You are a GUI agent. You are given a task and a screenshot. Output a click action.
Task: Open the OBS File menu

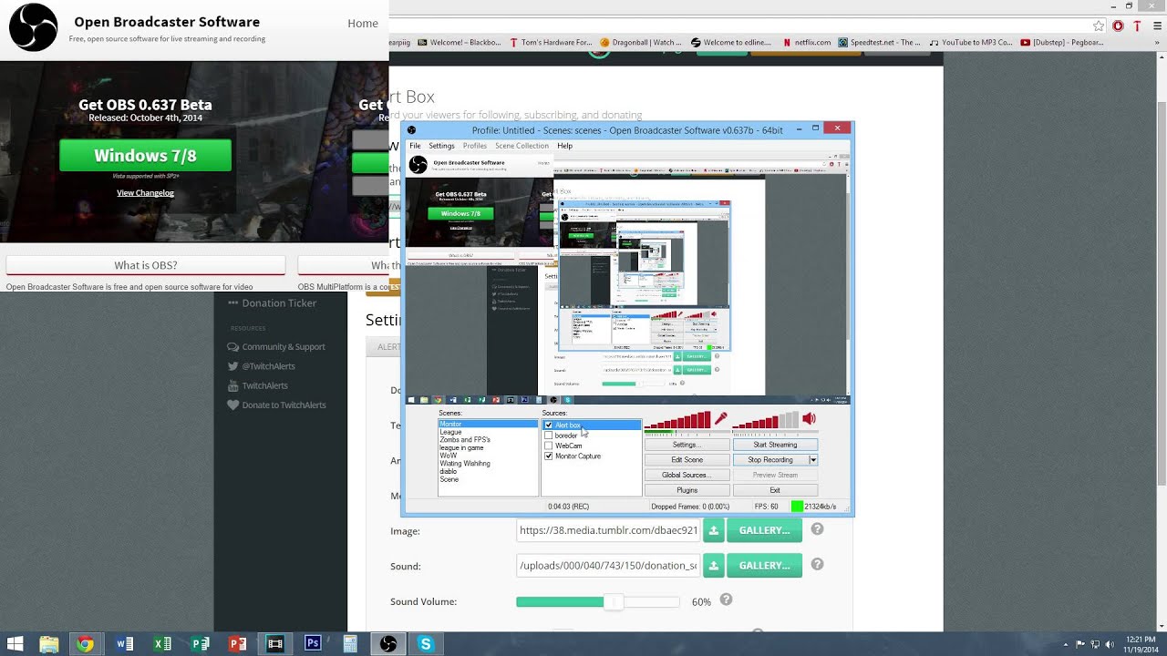(415, 146)
